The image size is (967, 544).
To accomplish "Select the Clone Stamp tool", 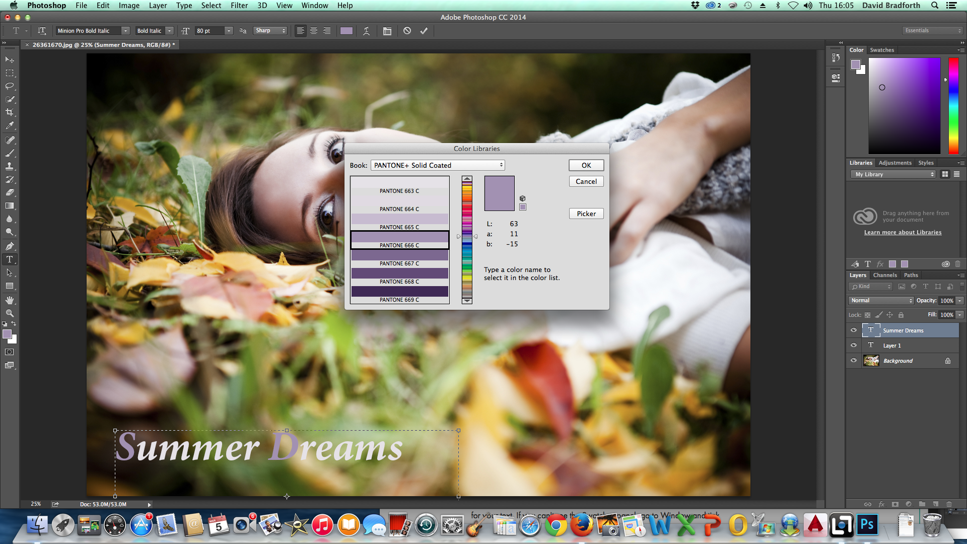I will (x=10, y=166).
